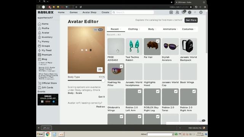The image size is (244, 137).
Task: Open the Create tab in the top navbar
Action: (105, 12)
